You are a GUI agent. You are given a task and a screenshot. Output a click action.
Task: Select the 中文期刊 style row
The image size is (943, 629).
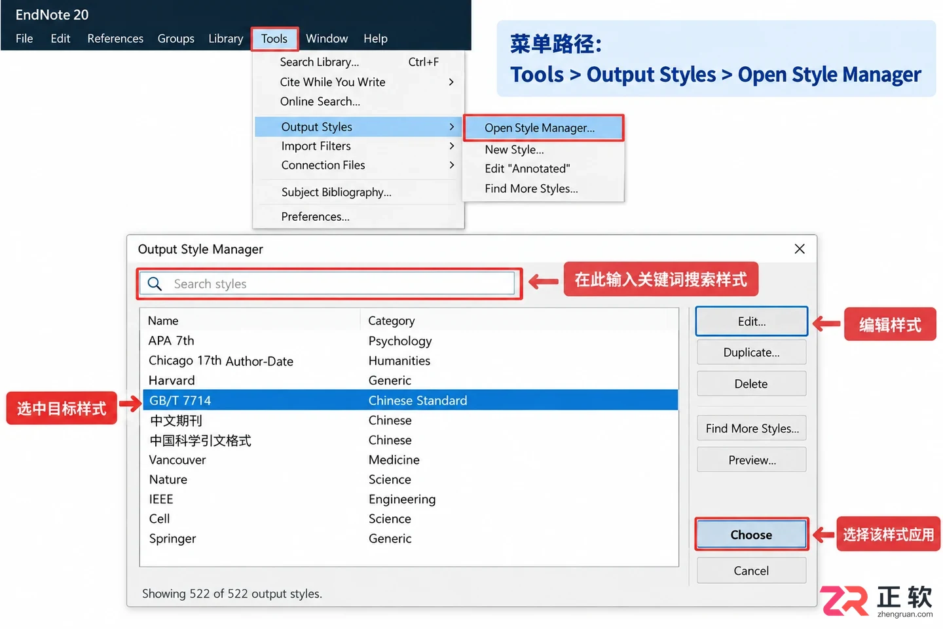pyautogui.click(x=410, y=420)
